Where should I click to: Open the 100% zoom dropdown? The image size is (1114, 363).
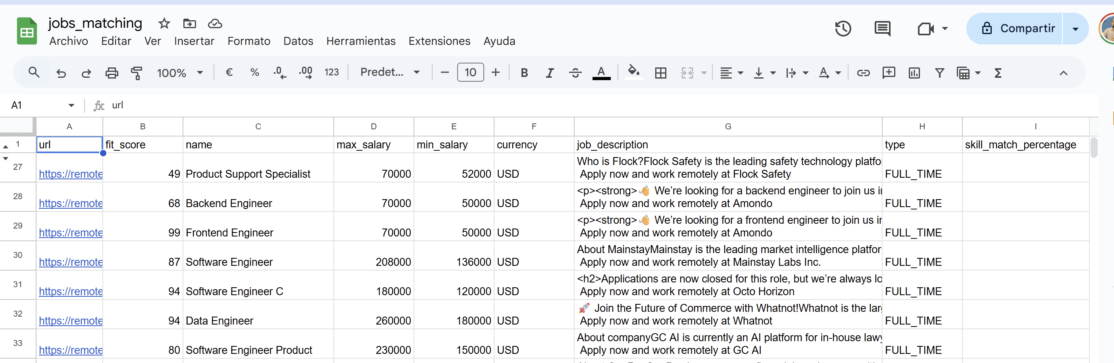(x=179, y=73)
